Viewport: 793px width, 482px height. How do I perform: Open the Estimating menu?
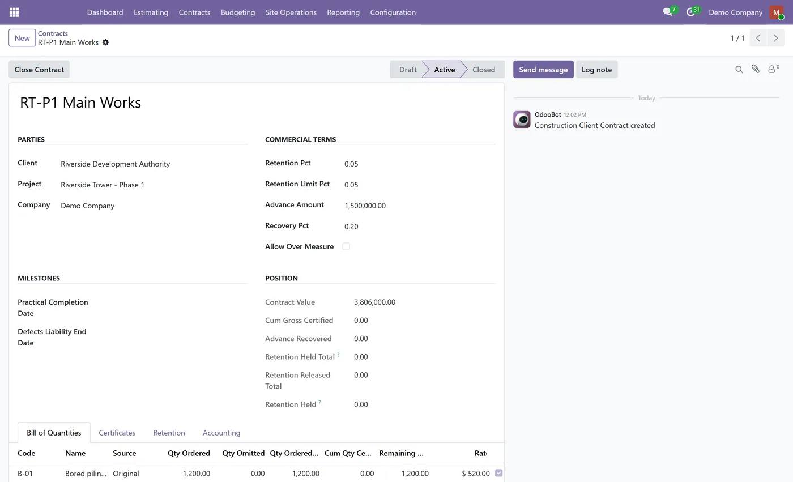[151, 12]
